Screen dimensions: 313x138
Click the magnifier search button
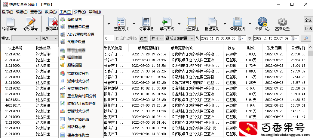click(x=306, y=38)
